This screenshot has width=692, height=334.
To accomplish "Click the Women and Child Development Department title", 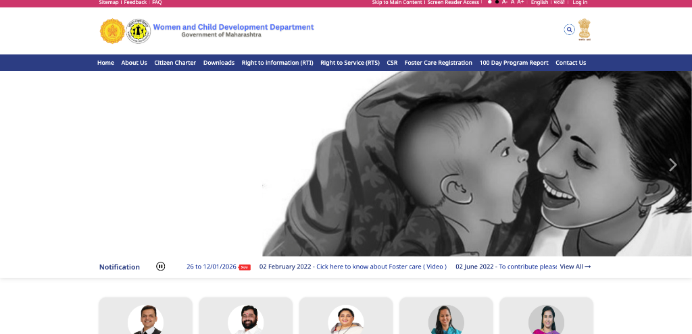I will 233,27.
